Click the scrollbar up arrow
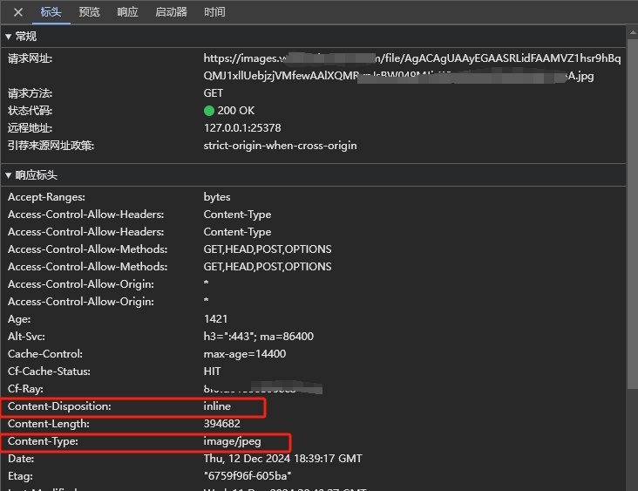638x491 pixels. [x=632, y=34]
